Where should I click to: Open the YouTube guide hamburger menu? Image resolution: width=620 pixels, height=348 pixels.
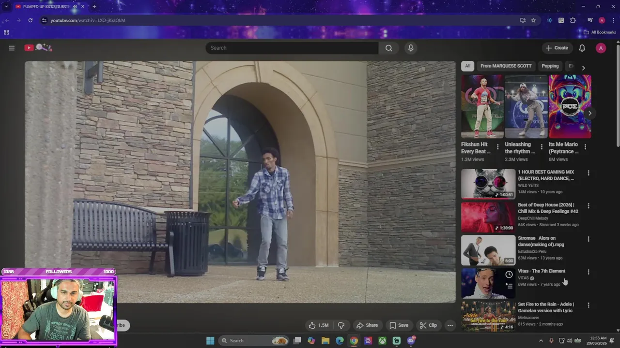coord(12,48)
